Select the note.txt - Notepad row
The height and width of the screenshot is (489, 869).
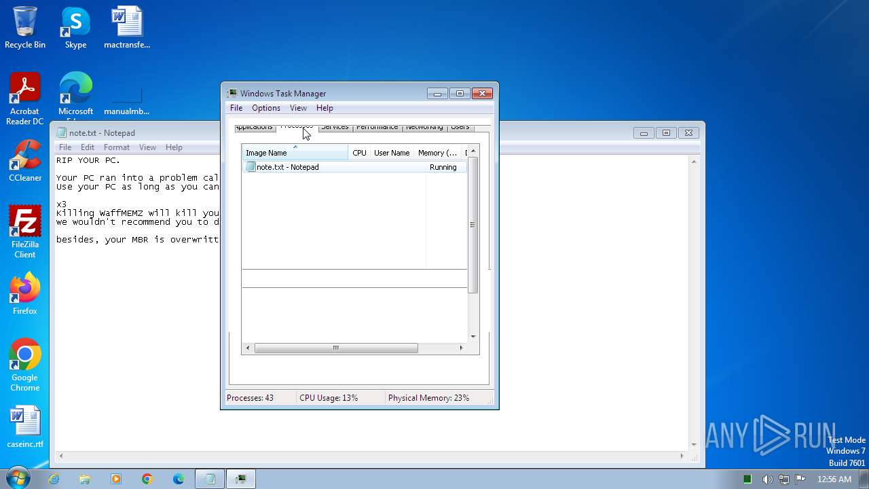click(x=354, y=167)
